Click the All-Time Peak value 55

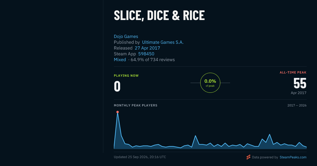300,83
